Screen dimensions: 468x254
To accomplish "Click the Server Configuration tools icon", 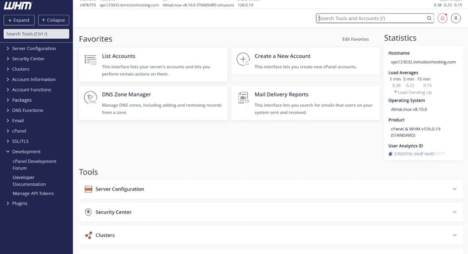I will (88, 189).
